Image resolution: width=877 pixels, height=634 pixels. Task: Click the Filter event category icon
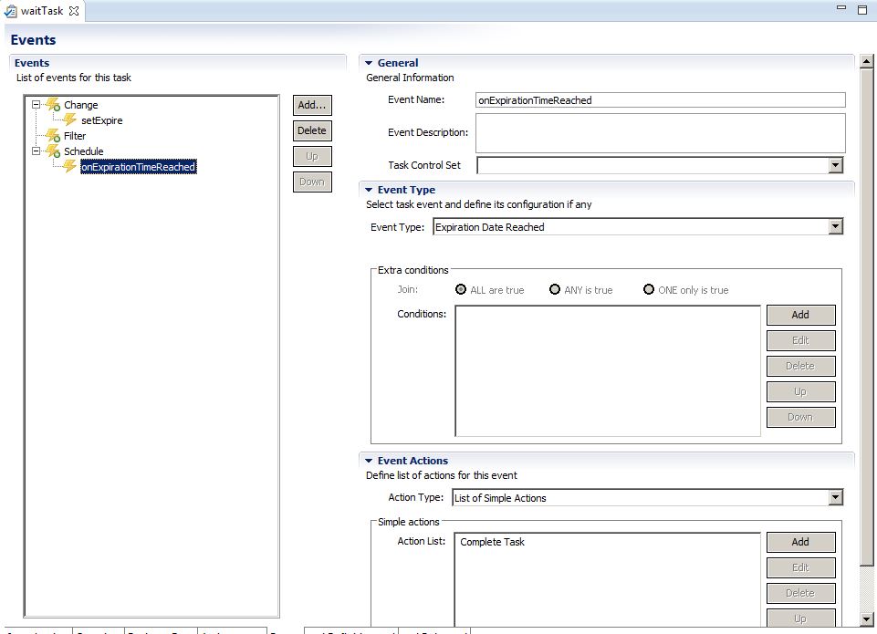point(53,136)
